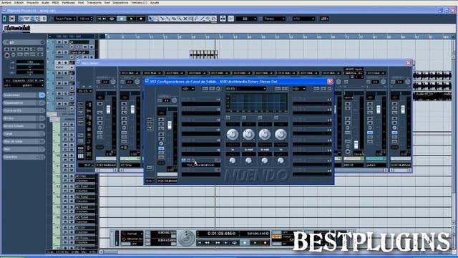Click Play in the project toolbar

(132, 19)
